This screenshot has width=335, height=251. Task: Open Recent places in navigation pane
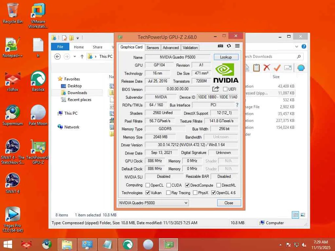click(79, 99)
